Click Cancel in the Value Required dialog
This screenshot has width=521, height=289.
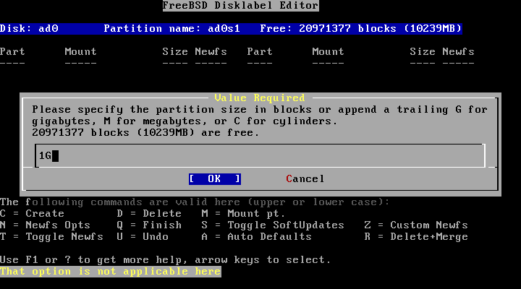305,179
